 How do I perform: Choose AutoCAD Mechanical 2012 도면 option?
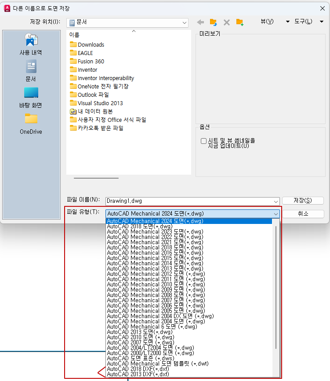point(189,274)
